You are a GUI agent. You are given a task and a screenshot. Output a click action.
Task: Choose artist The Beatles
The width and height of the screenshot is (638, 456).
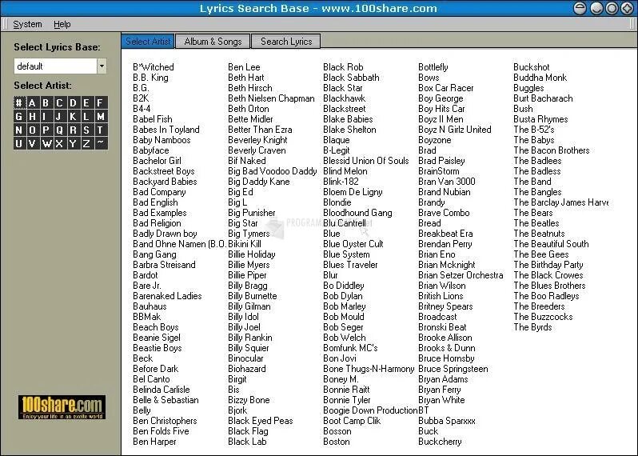point(536,223)
